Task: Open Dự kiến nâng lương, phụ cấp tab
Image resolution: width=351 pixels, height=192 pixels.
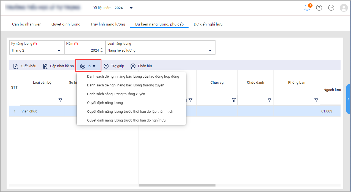Action: coord(159,24)
